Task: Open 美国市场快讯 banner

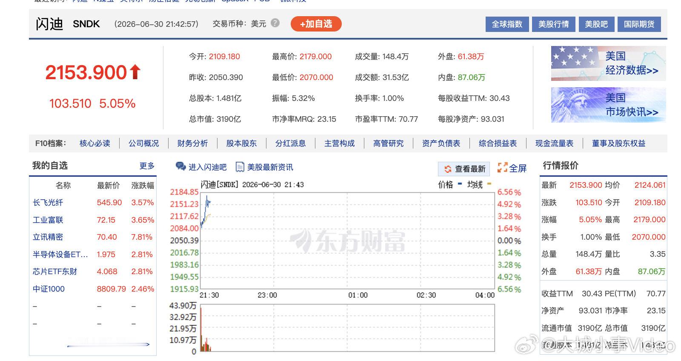Action: point(608,105)
